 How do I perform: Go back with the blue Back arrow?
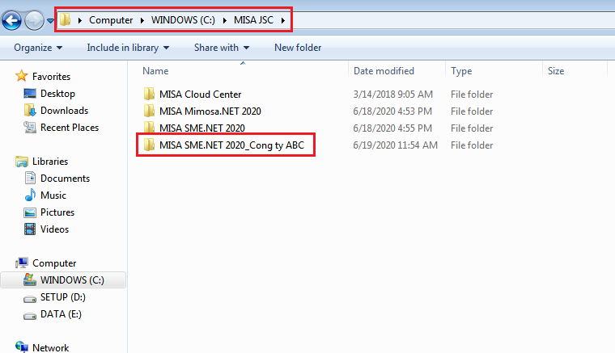click(x=11, y=20)
